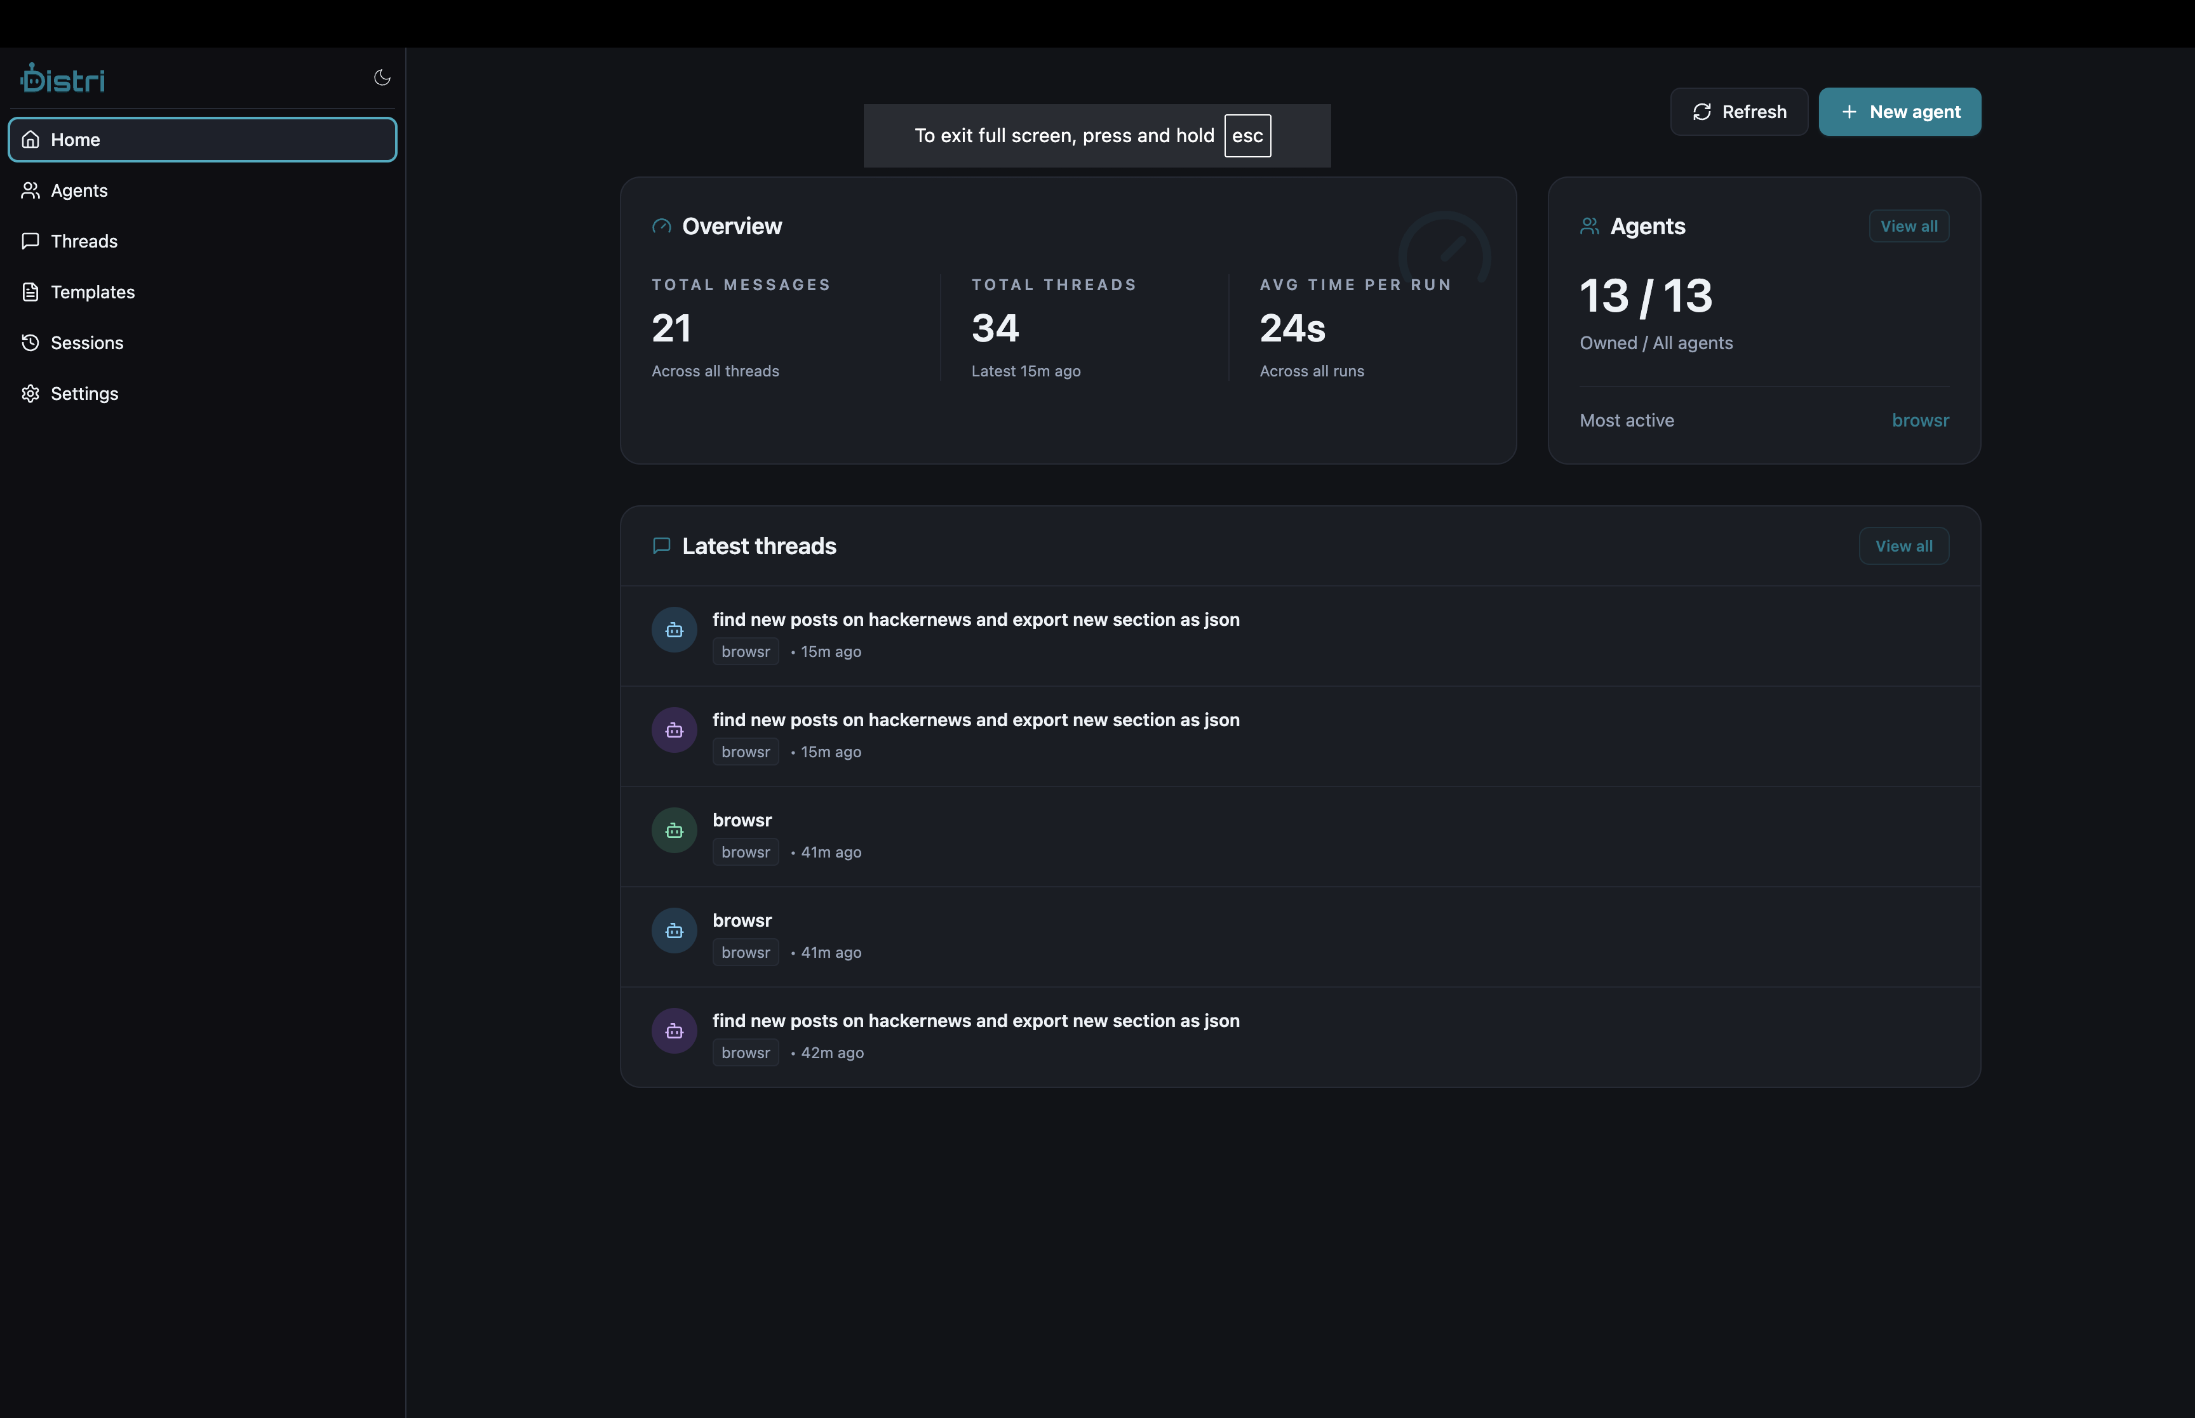Open Threads from the sidebar icon
2195x1418 pixels.
(x=30, y=241)
